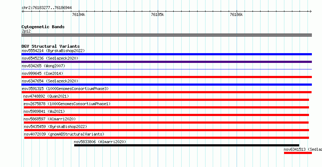Image resolution: width=322 pixels, height=167 pixels.
Task: Click the nsv834265 (Wong2007) label
Action: click(43, 66)
